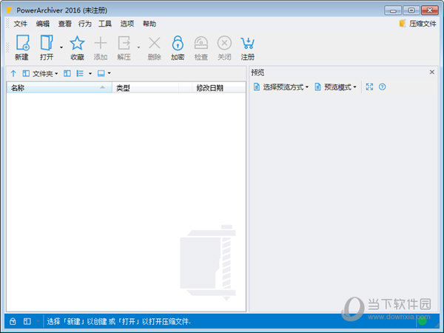Minimize the PowerArchiver window
444x333 pixels.
click(x=393, y=10)
